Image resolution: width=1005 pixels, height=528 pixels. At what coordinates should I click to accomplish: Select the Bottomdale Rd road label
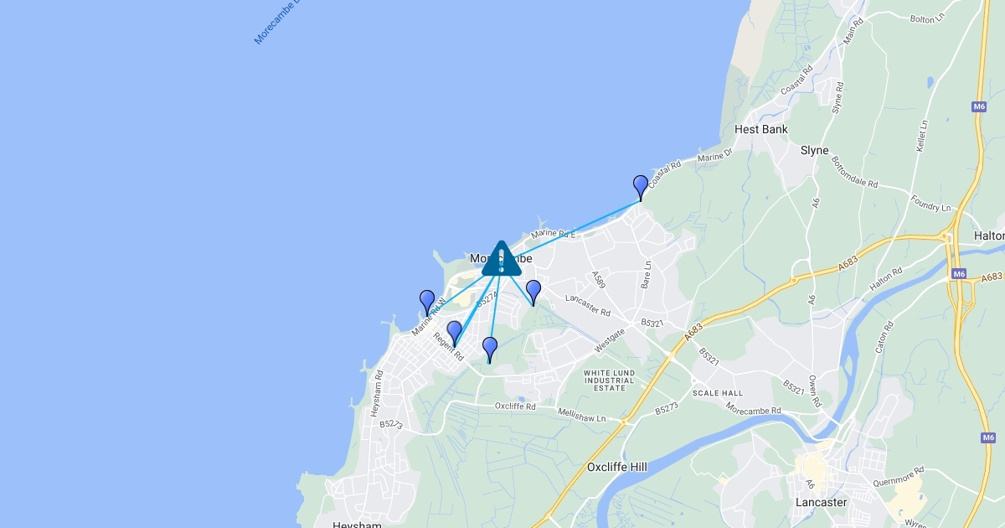click(x=853, y=172)
